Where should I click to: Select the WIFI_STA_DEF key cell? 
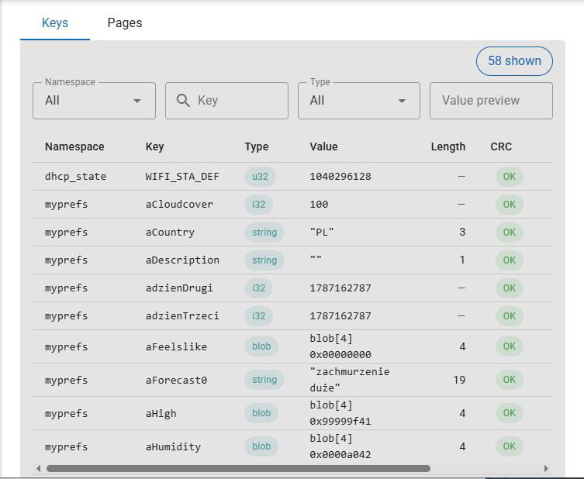coord(182,177)
